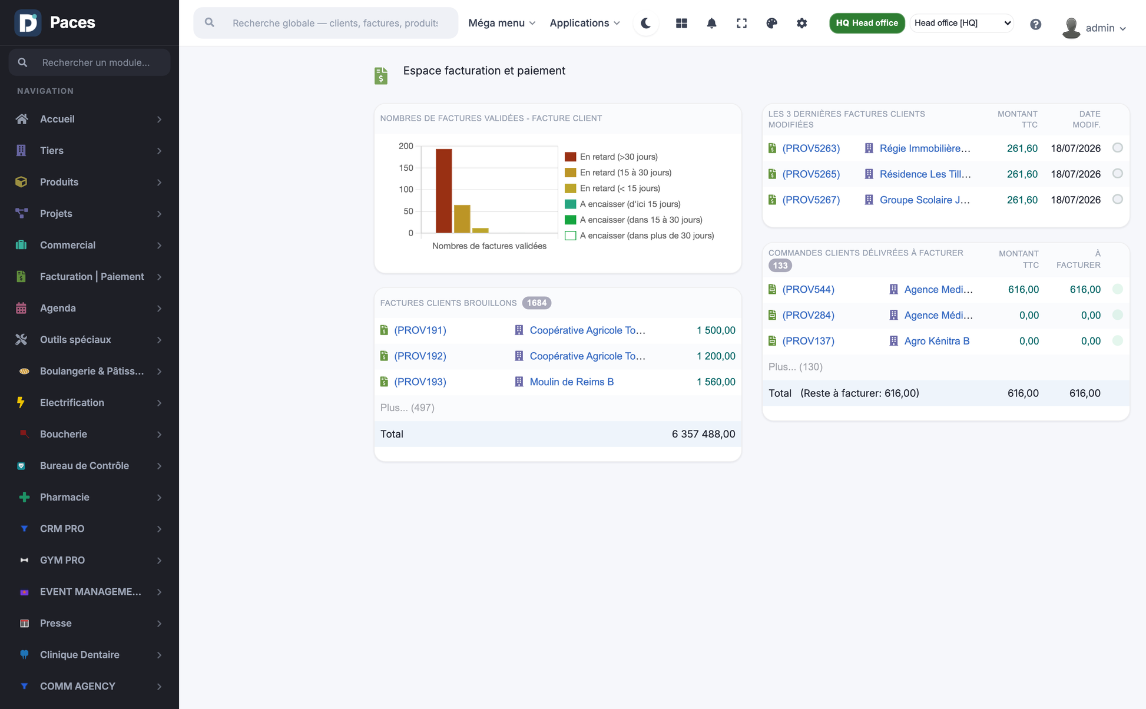Open settings gear icon
This screenshot has width=1146, height=709.
pos(801,23)
